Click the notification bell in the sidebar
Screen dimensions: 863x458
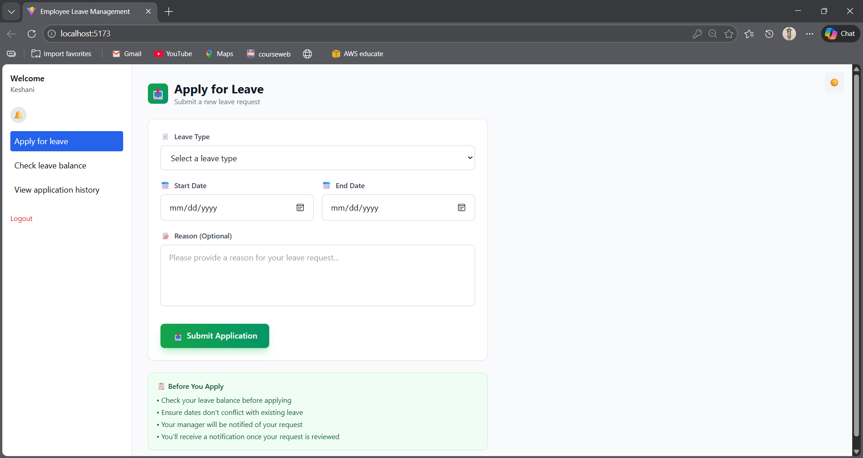tap(18, 115)
